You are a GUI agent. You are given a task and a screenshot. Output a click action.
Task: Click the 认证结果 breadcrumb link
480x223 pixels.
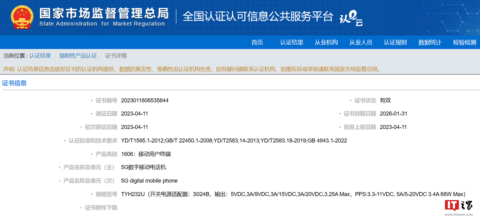40,56
